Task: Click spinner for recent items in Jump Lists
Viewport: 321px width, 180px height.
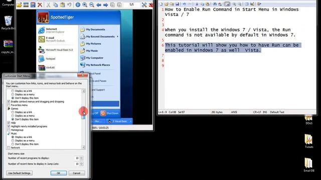Action: point(81,164)
